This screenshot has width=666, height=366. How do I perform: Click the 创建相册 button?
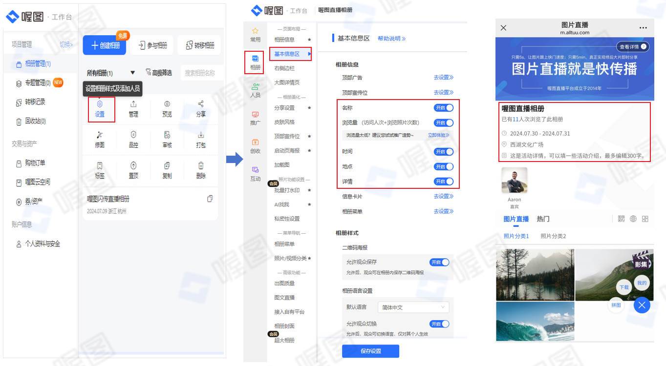tap(105, 45)
